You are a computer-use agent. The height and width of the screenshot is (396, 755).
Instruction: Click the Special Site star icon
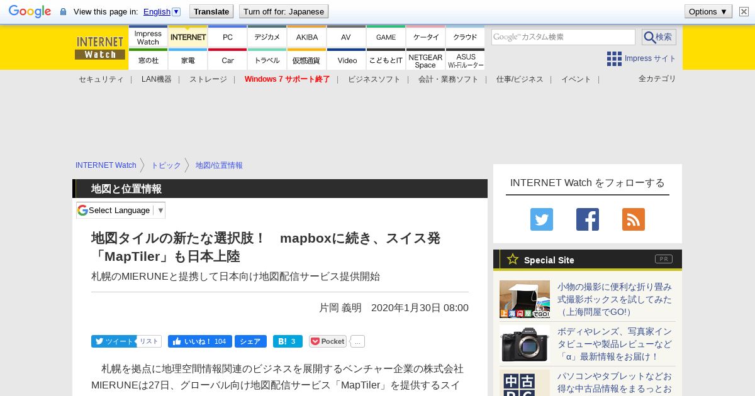(x=513, y=259)
